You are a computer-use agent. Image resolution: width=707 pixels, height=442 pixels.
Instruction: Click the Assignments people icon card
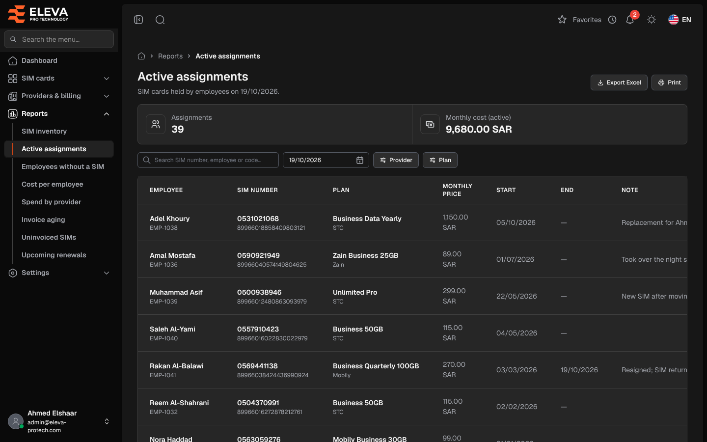(x=156, y=124)
